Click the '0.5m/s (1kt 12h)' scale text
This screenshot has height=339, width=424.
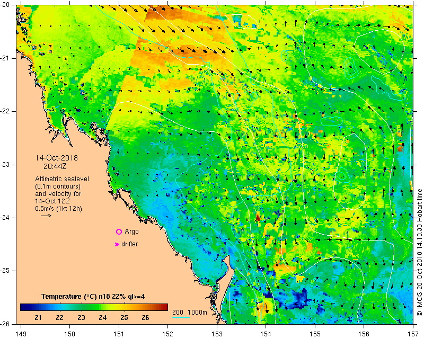click(59, 209)
